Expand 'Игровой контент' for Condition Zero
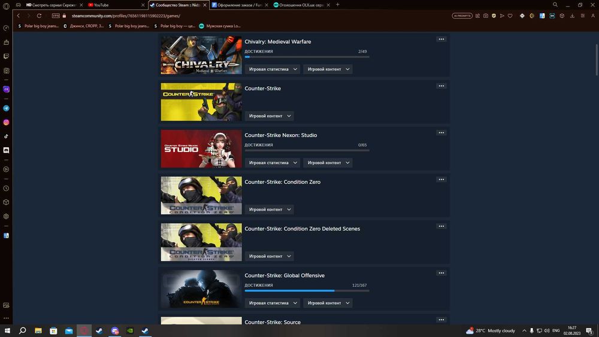Image resolution: width=599 pixels, height=337 pixels. tap(270, 210)
